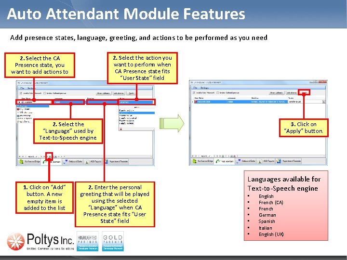Click empty Greeting cell of new row
Viewport: 347px width, 260px height.
click(x=102, y=102)
